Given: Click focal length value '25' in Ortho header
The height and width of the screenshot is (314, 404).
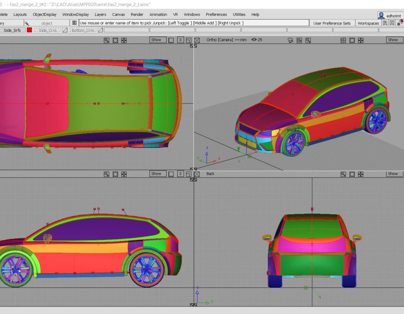Looking at the screenshot, I should [260, 40].
